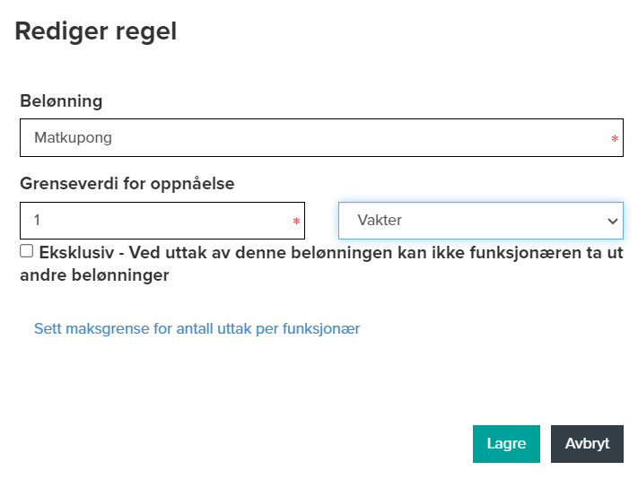
Task: Click the Belønning text field containing Matkupong
Action: coord(321,138)
